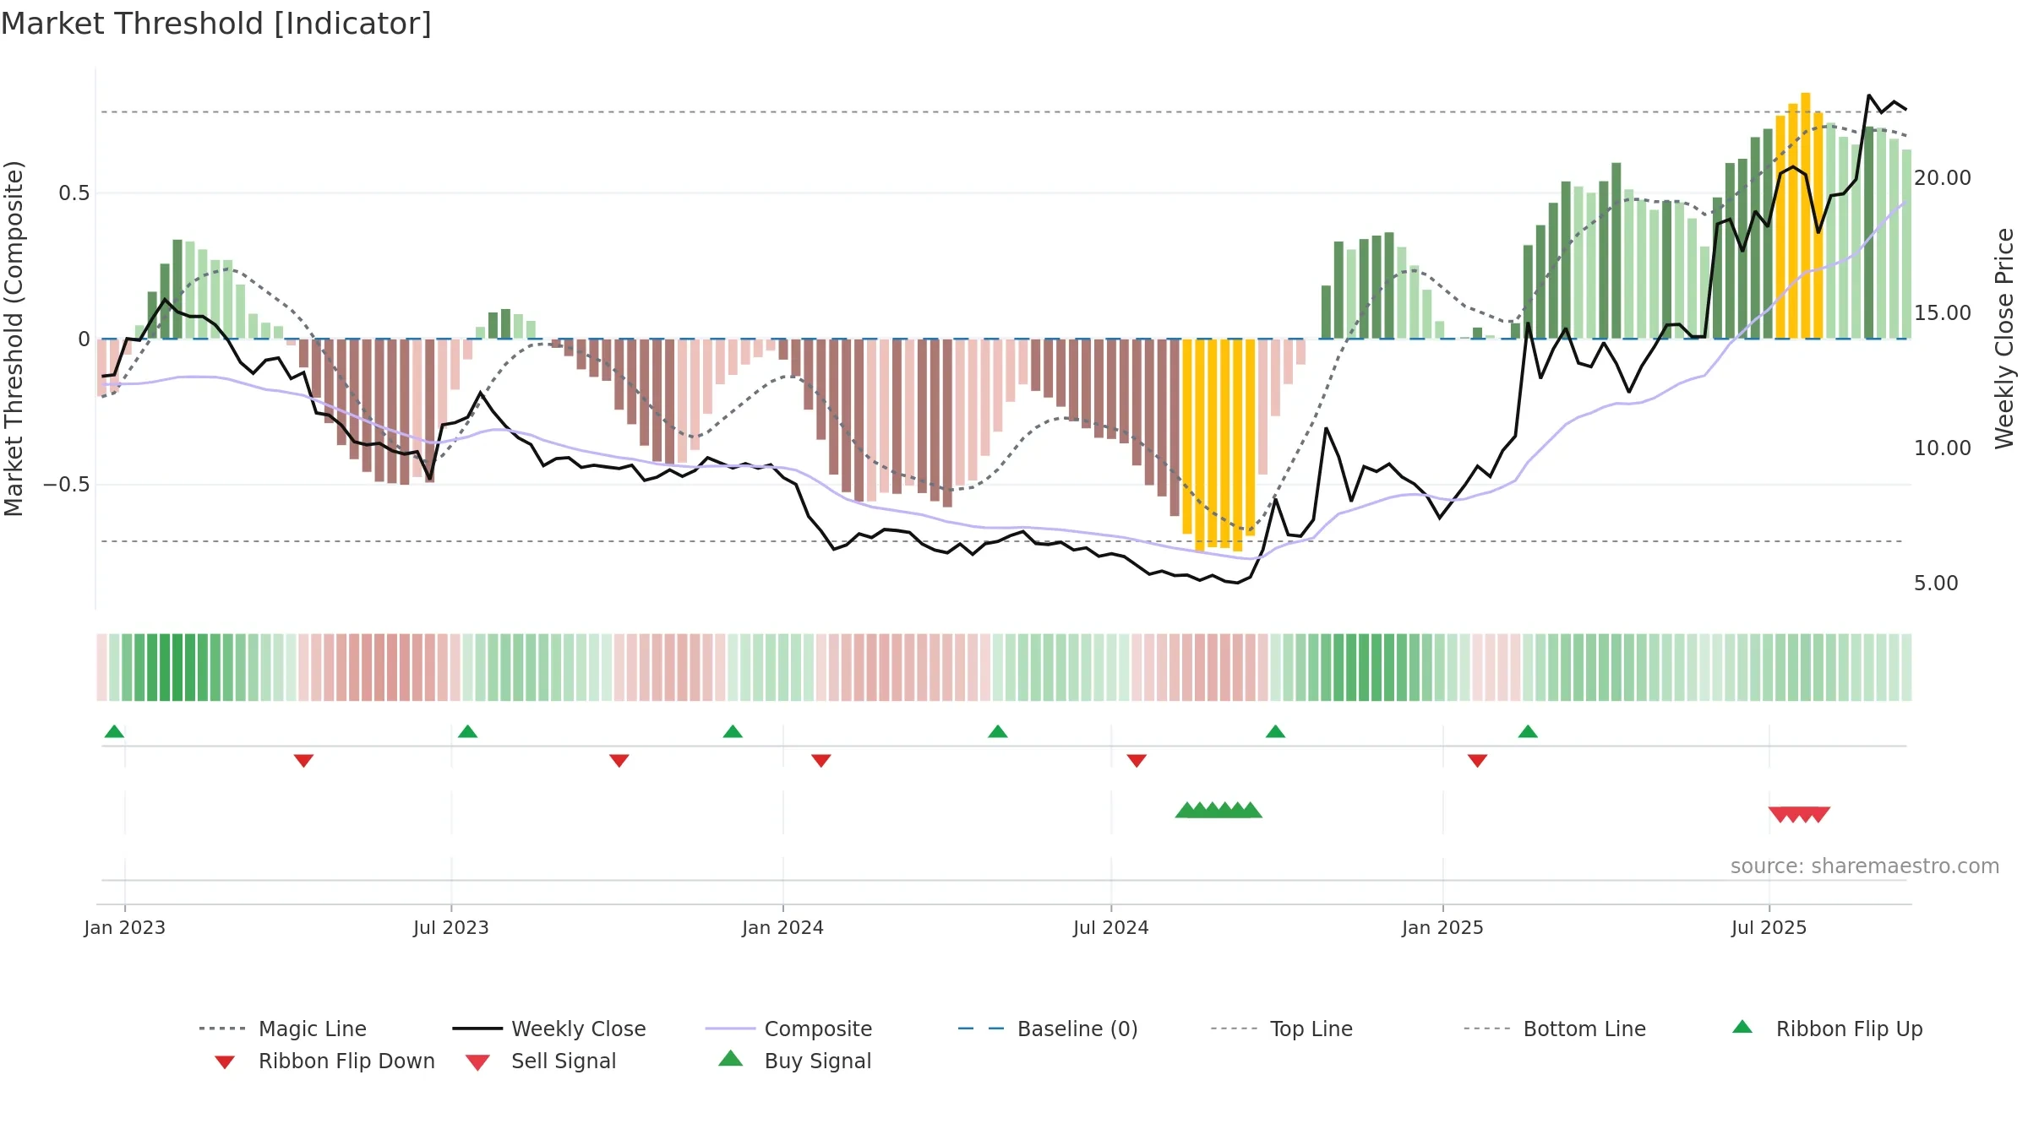Toggle the Ribbon Flip Down legend entry
Image resolution: width=2028 pixels, height=1140 pixels.
click(324, 1061)
